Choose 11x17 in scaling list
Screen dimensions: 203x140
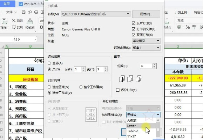click(x=141, y=136)
